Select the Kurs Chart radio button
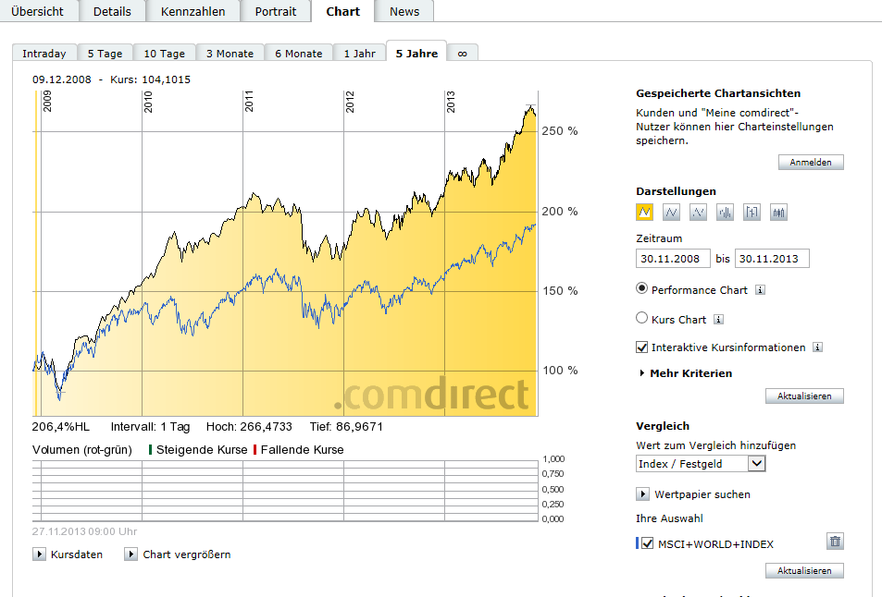The width and height of the screenshot is (882, 597). click(642, 319)
